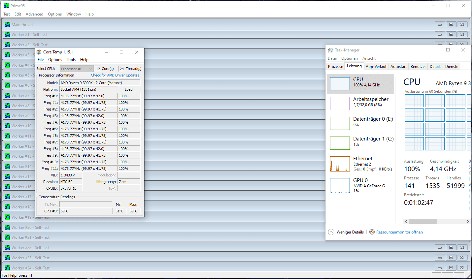
Task: Switch to the Prozesse tab
Action: coord(335,67)
